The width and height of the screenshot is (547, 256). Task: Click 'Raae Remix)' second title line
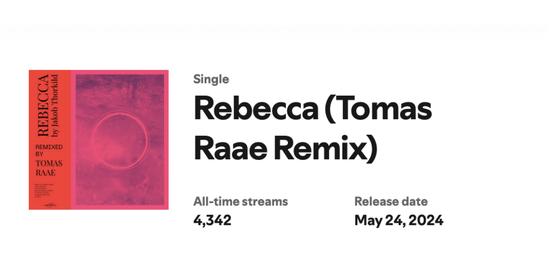pyautogui.click(x=286, y=150)
